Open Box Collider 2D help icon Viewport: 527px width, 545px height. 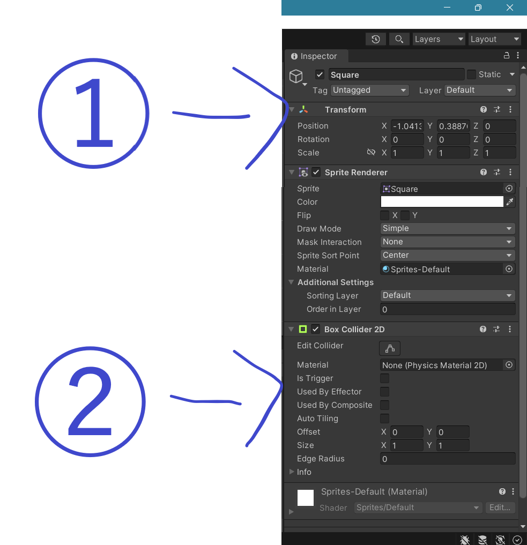tap(483, 329)
